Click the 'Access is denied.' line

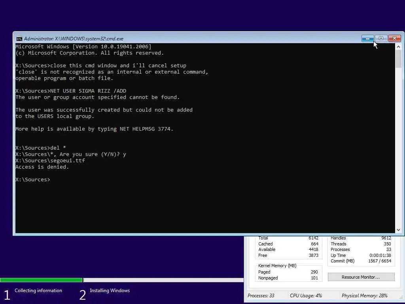tap(42, 167)
